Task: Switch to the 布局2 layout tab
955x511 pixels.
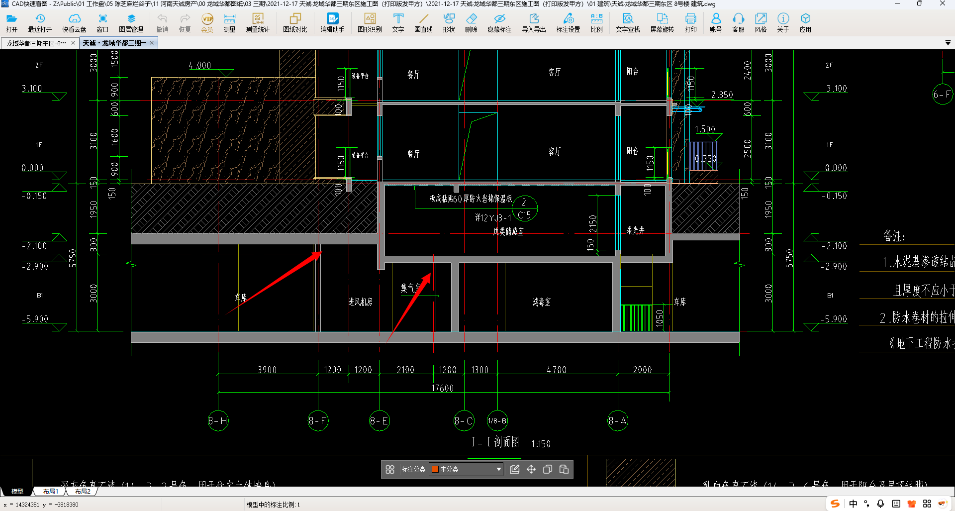Action: 83,492
